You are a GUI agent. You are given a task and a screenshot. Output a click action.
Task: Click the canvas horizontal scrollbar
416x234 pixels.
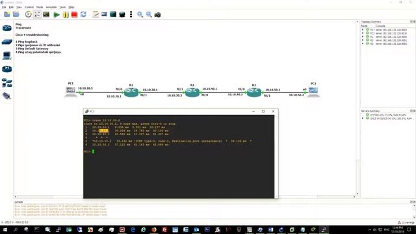pos(185,197)
